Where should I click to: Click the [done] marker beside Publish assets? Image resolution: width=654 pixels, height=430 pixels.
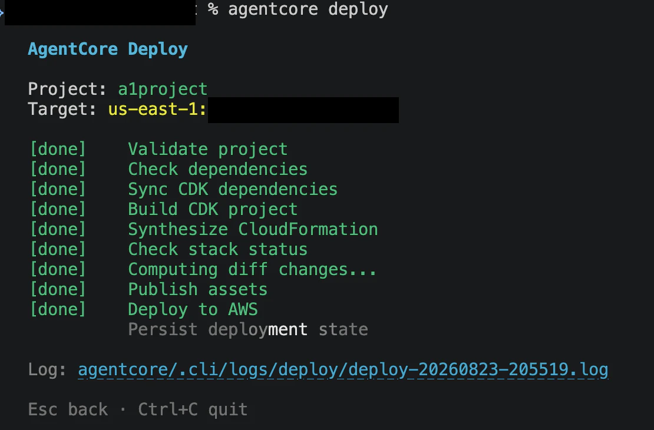(x=58, y=289)
